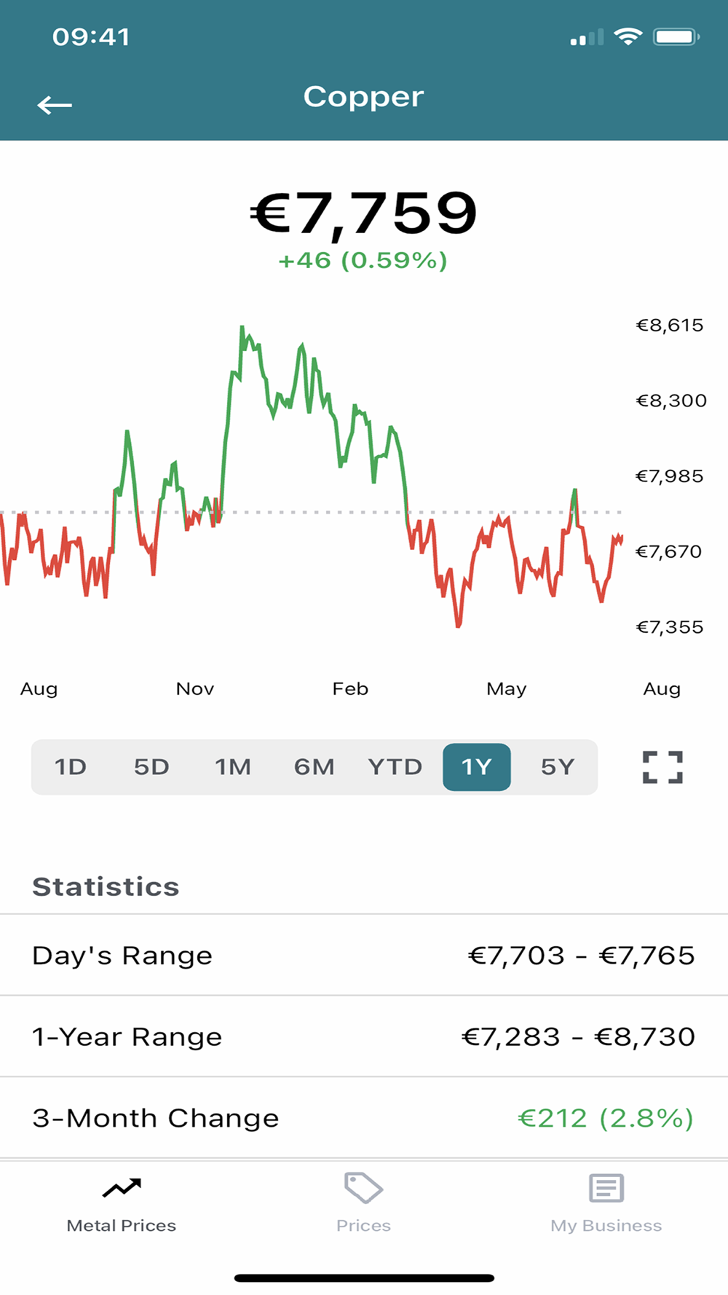The image size is (728, 1295).
Task: Tap the Prices tag icon
Action: click(x=363, y=1188)
